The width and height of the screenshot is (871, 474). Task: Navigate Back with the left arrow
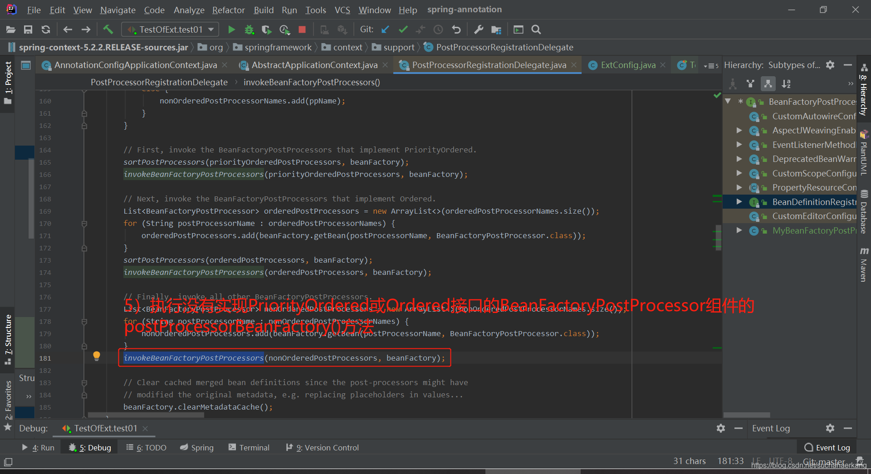[x=68, y=29]
